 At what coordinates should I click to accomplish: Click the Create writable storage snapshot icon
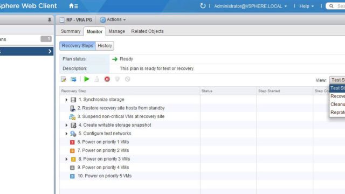click(x=73, y=126)
